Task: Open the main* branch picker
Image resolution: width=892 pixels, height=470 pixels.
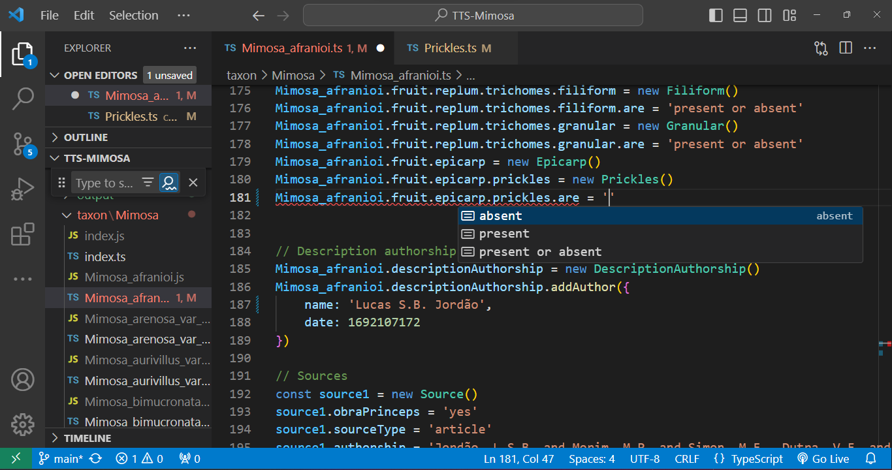Action: pyautogui.click(x=60, y=459)
